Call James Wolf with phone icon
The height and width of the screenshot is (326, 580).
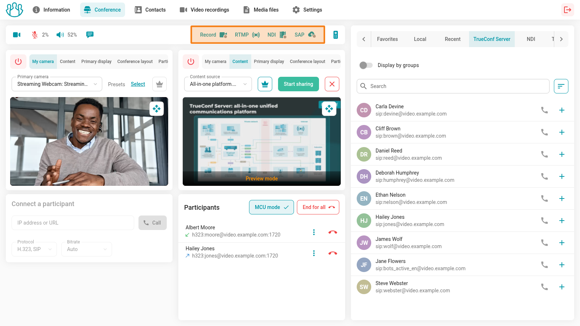pos(544,243)
